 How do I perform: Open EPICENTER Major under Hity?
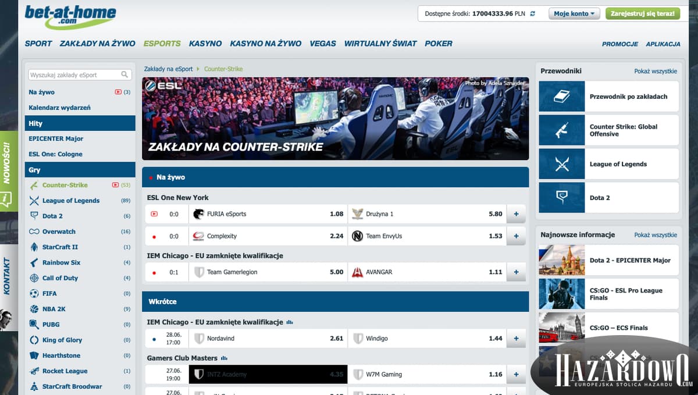56,138
